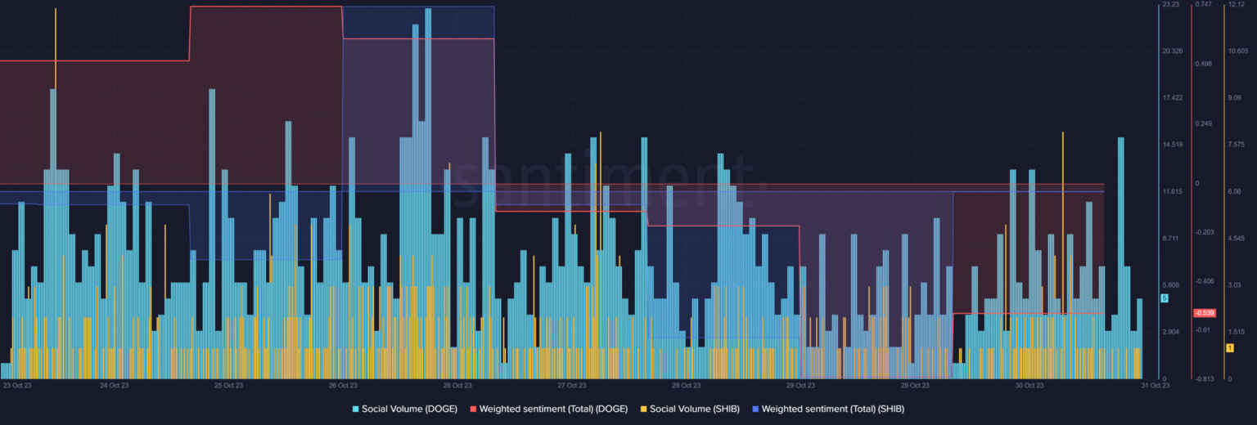This screenshot has width=1257, height=425.
Task: Jump to 27 Oct 23 on timeline
Action: [571, 385]
